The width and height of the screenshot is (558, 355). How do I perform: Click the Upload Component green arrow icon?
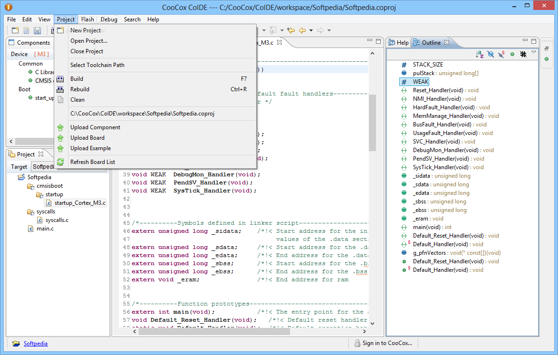(60, 127)
